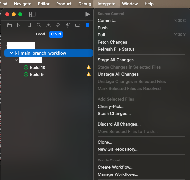Click the red close window button
Viewport: 190px width, 180px height.
coord(7,14)
